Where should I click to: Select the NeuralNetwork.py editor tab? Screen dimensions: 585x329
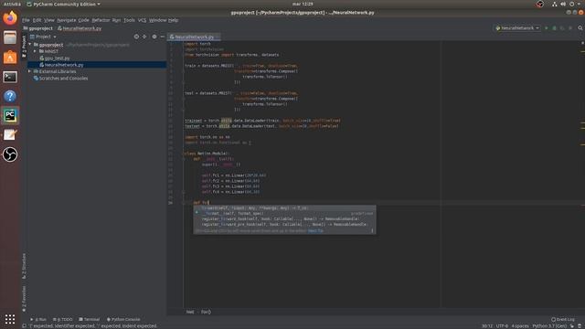click(194, 37)
